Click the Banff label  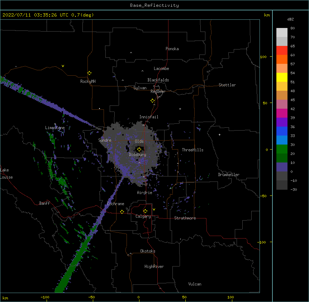[44, 203]
